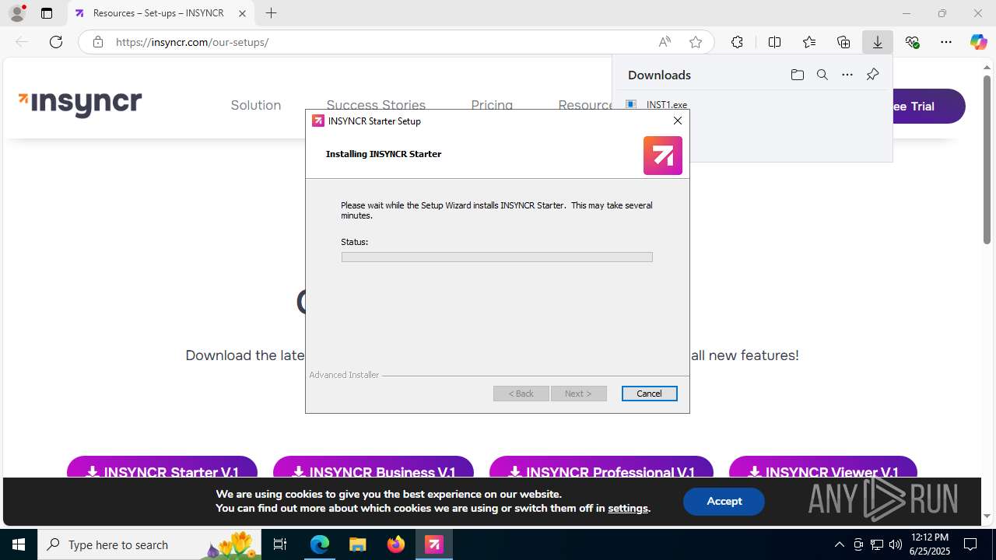Close the INSYNCR Starter Setup dialog
The width and height of the screenshot is (996, 560).
coord(678,121)
